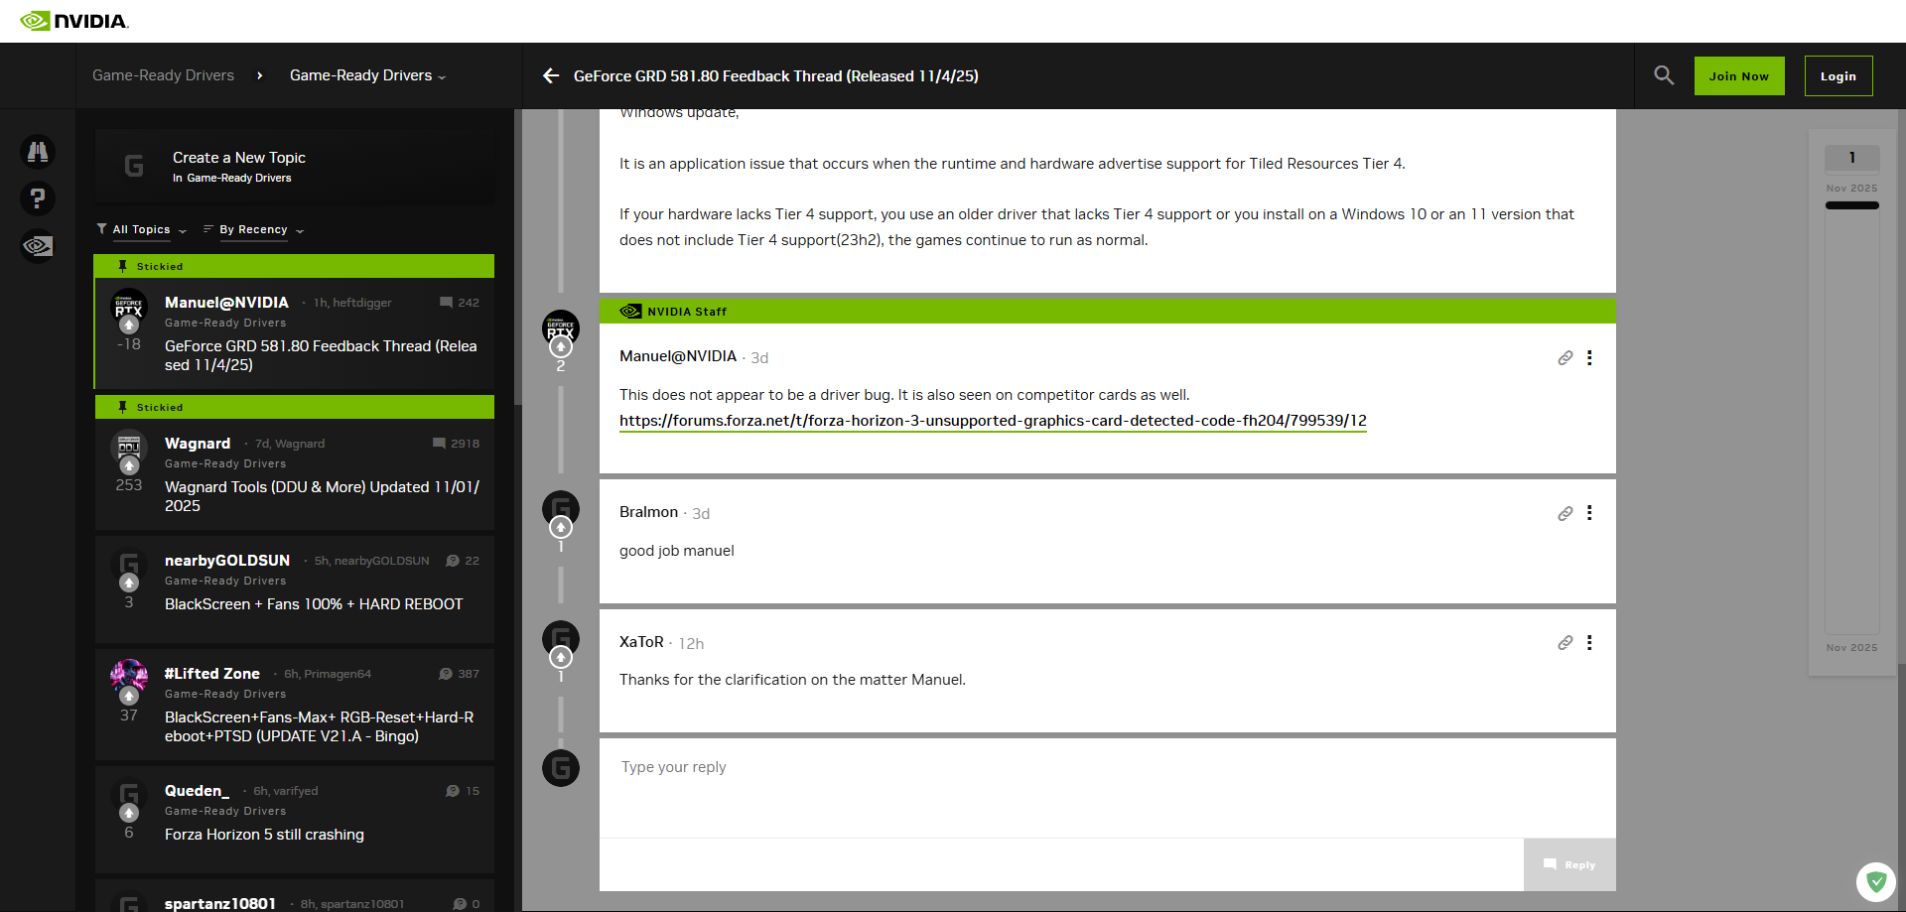The image size is (1906, 912).
Task: Open the BlackScreen+Fans-Max+ RGB-Reset topic
Action: point(319,726)
